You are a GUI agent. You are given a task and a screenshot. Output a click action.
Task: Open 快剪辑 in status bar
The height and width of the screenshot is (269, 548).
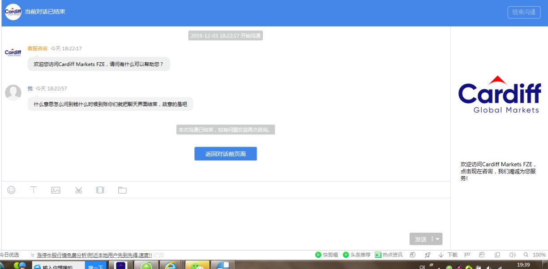pos(326,255)
